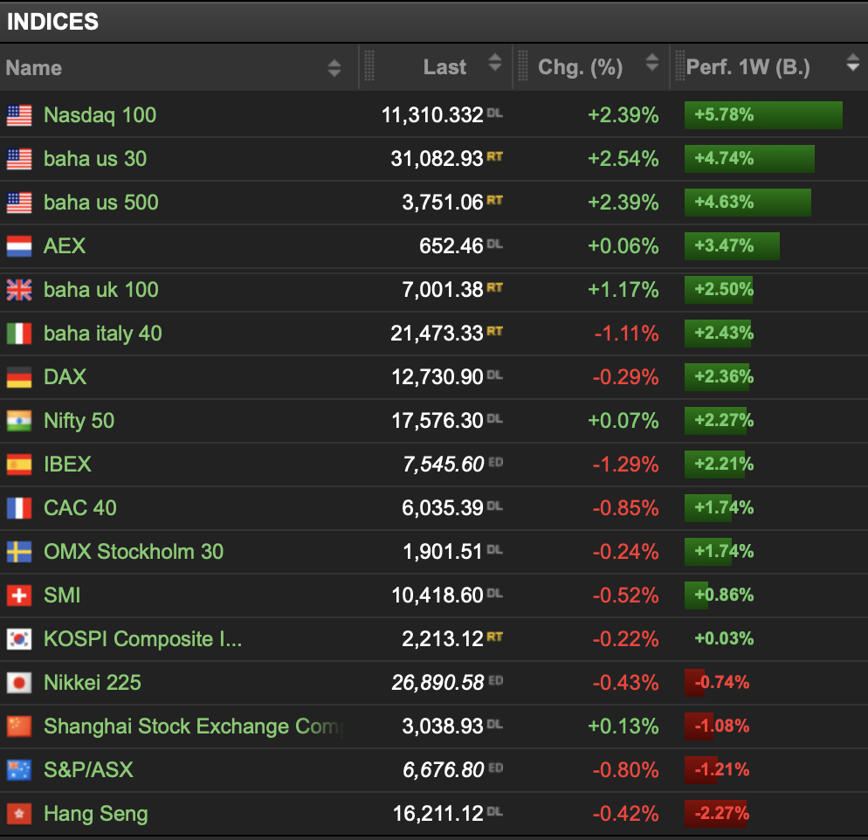This screenshot has width=868, height=840.
Task: Open the IBEX index link
Action: pos(67,465)
